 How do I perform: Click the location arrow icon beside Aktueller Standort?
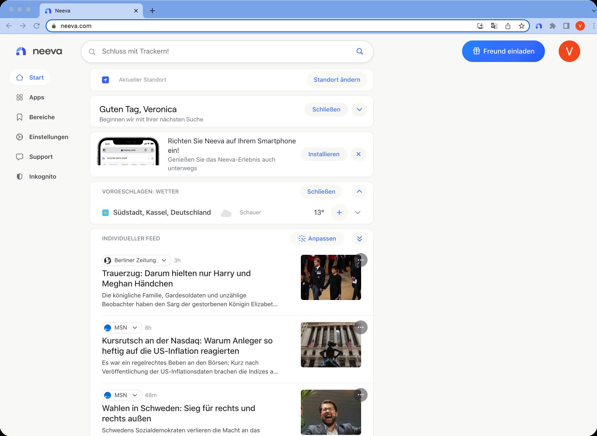click(x=105, y=80)
